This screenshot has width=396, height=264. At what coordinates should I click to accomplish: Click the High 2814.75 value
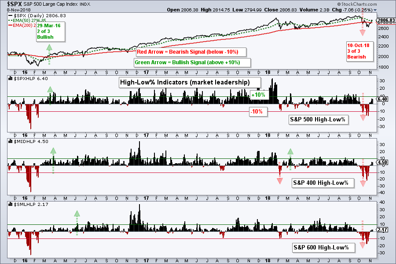click(x=215, y=10)
